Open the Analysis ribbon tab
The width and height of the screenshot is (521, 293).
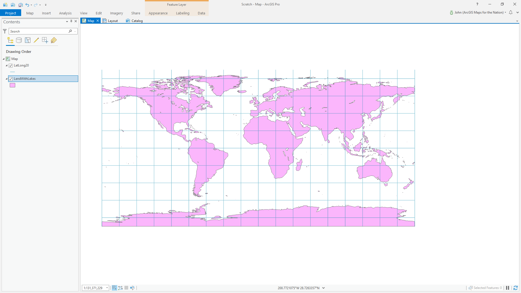point(65,13)
